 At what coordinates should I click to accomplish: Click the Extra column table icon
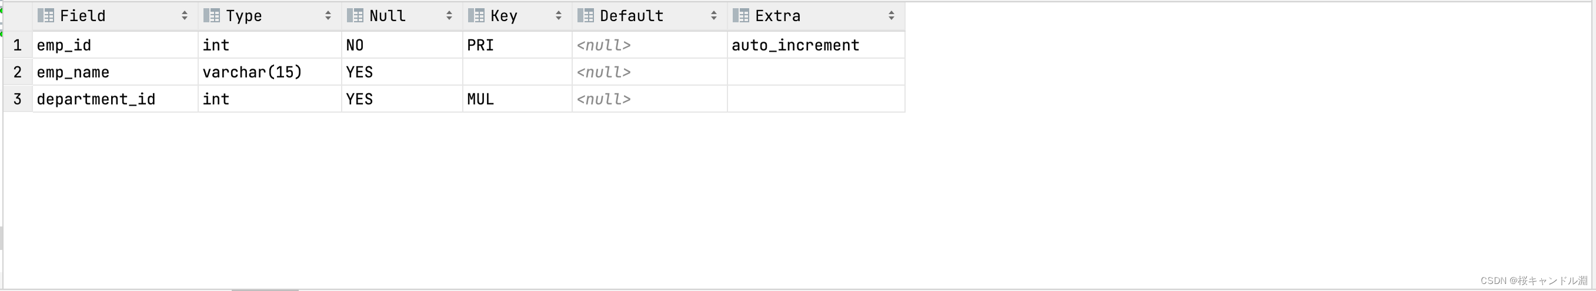pos(741,15)
